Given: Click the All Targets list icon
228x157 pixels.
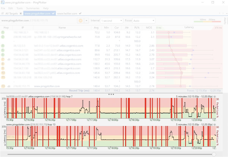Looking at the screenshot, I should pos(2,14).
